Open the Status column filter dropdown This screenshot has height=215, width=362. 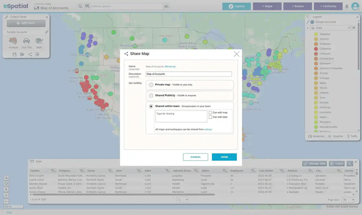point(225,170)
